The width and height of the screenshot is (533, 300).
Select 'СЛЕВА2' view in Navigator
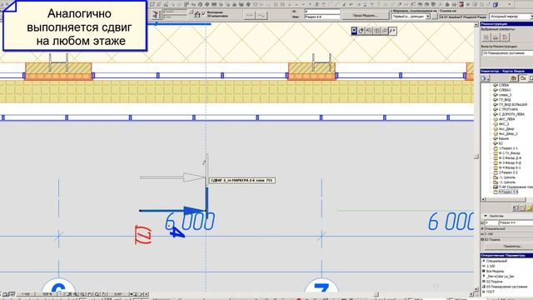505,90
